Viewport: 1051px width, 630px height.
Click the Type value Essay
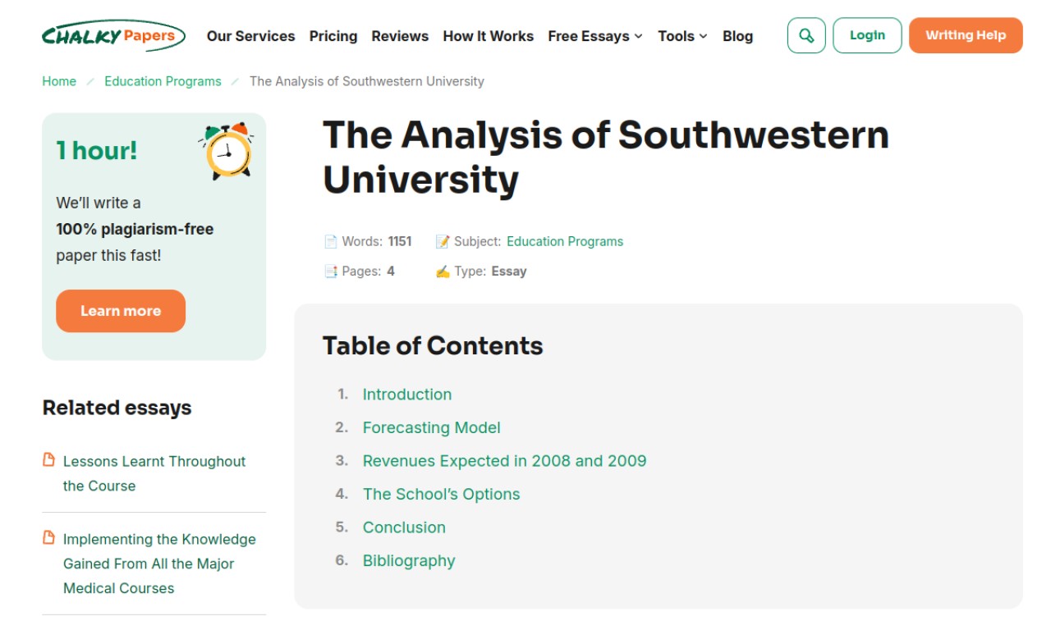point(509,272)
